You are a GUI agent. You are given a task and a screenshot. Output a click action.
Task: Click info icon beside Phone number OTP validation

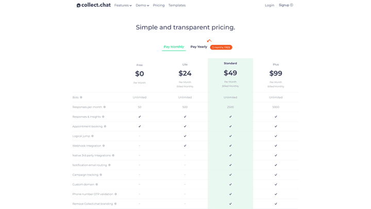point(116,194)
